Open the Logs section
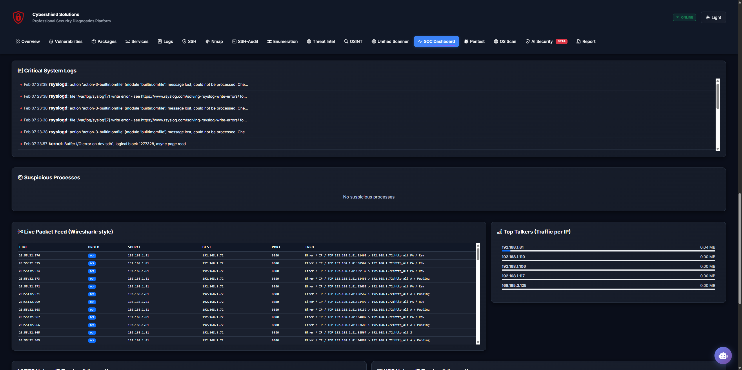This screenshot has width=742, height=370. [x=165, y=41]
